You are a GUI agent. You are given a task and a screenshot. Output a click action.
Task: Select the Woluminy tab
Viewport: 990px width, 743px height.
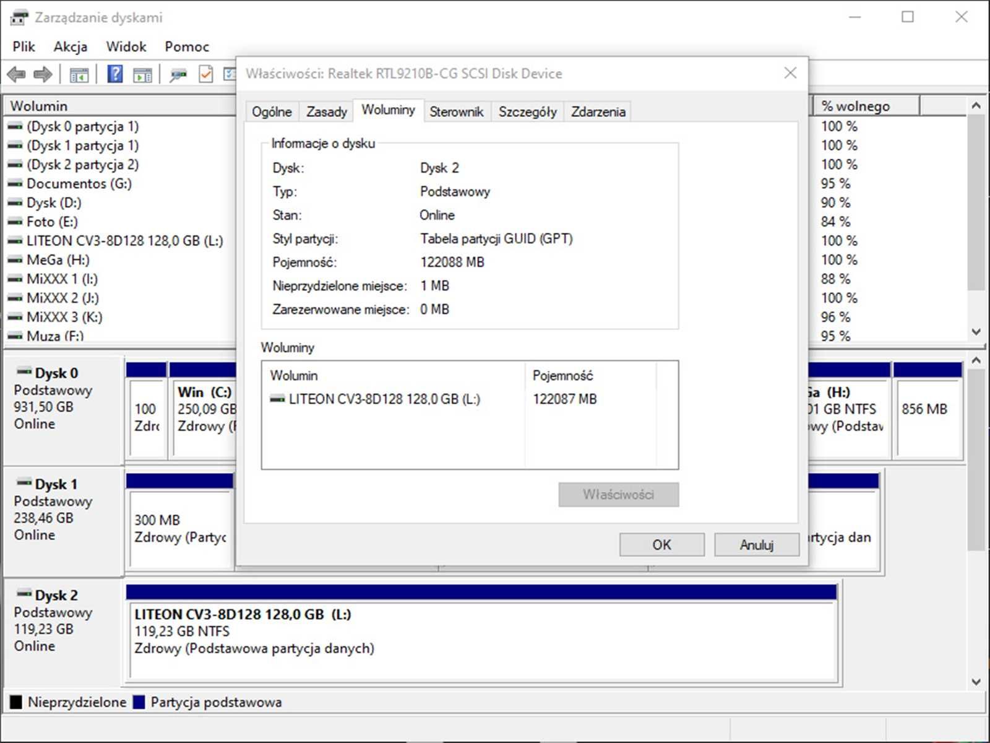pyautogui.click(x=388, y=110)
